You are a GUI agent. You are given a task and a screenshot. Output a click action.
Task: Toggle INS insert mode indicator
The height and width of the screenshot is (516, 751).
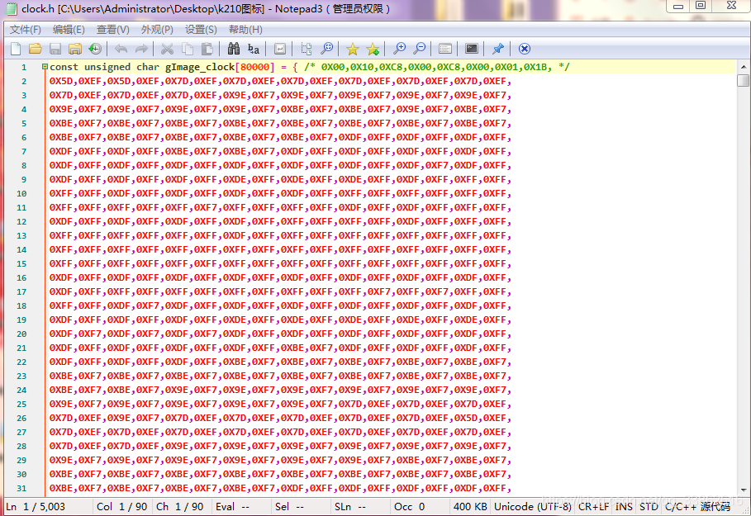624,506
